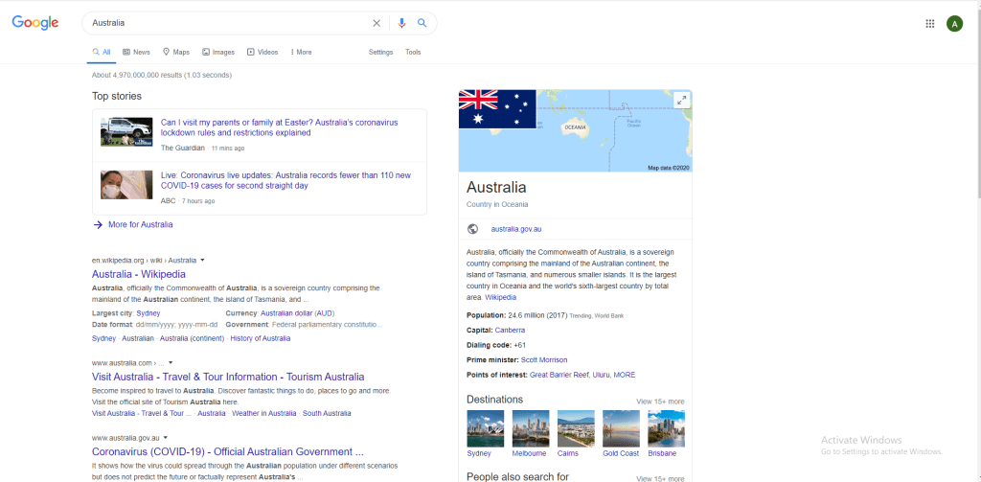Select the Sydney destination thumbnail

pyautogui.click(x=485, y=428)
